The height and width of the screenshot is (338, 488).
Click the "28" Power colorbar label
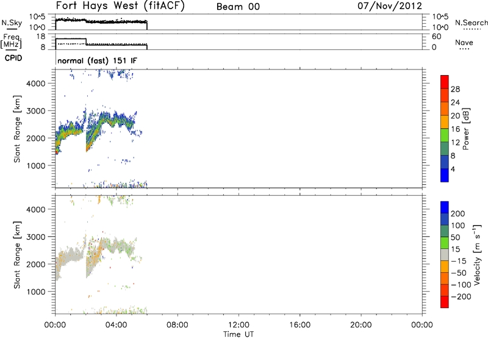click(x=455, y=89)
